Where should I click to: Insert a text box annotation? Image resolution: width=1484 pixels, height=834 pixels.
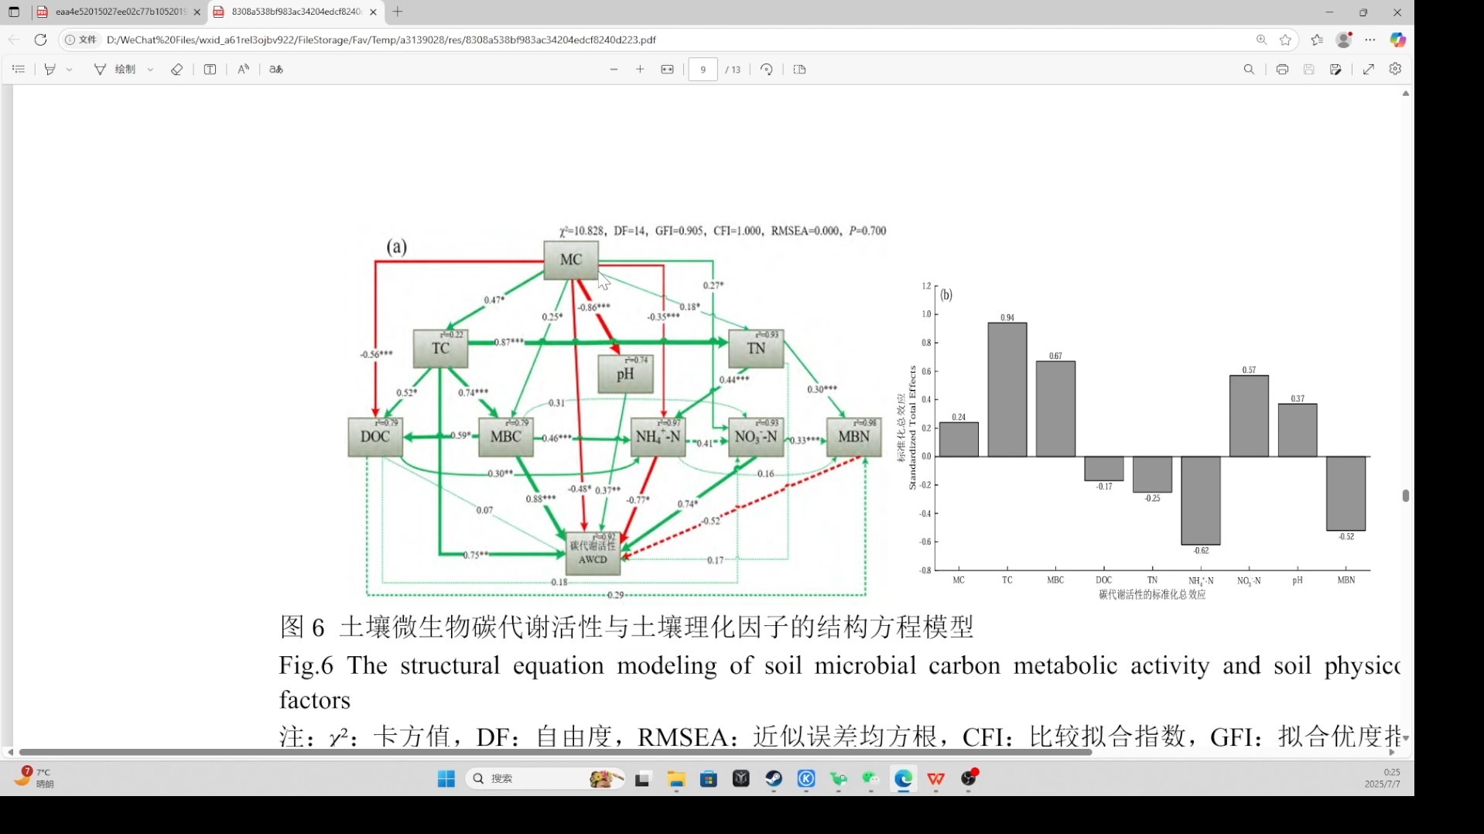click(x=210, y=69)
